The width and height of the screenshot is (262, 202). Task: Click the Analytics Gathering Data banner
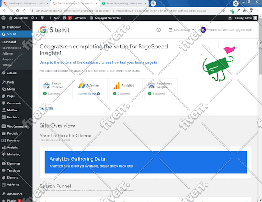146,162
